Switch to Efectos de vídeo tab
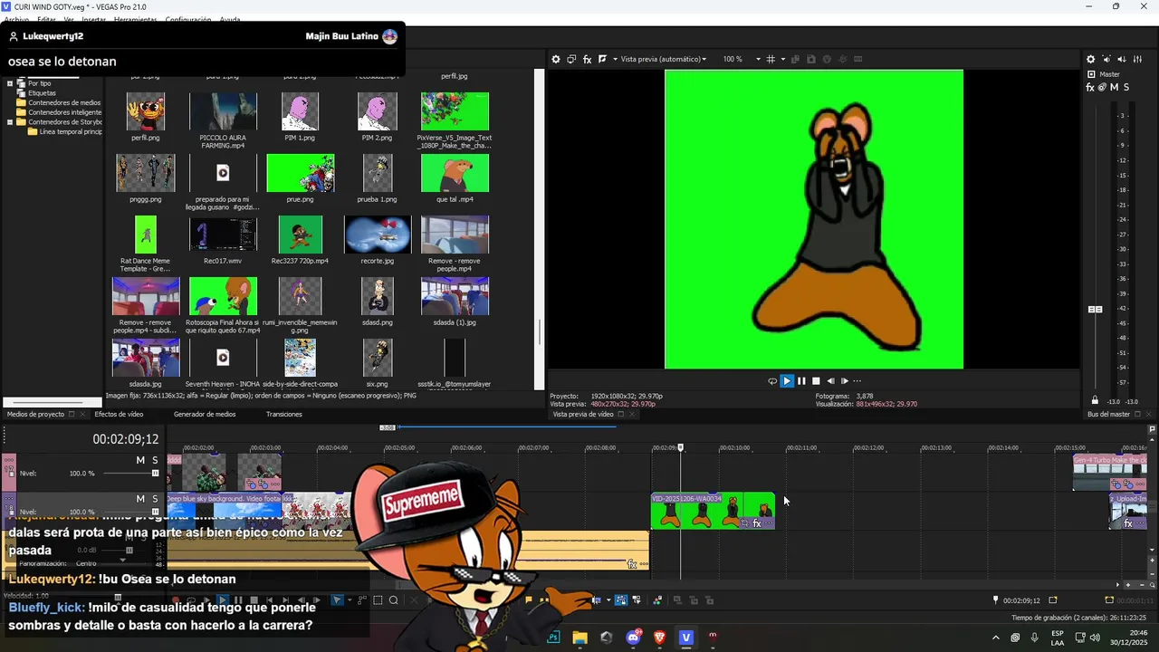1159x652 pixels. (119, 414)
